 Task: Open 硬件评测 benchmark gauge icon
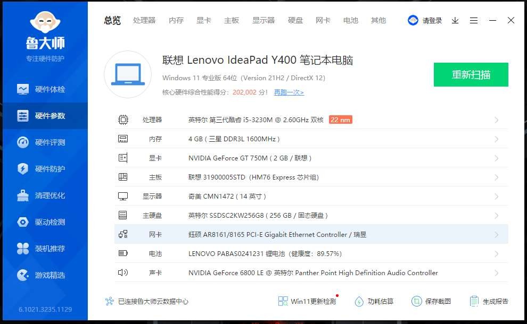[23, 142]
